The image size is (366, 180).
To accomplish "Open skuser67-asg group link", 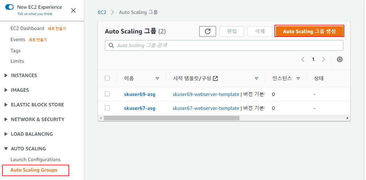I will [139, 108].
